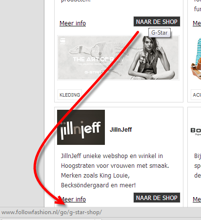This screenshot has height=220, width=201.
Task: Select the KLEDING category tag
Action: (70, 95)
